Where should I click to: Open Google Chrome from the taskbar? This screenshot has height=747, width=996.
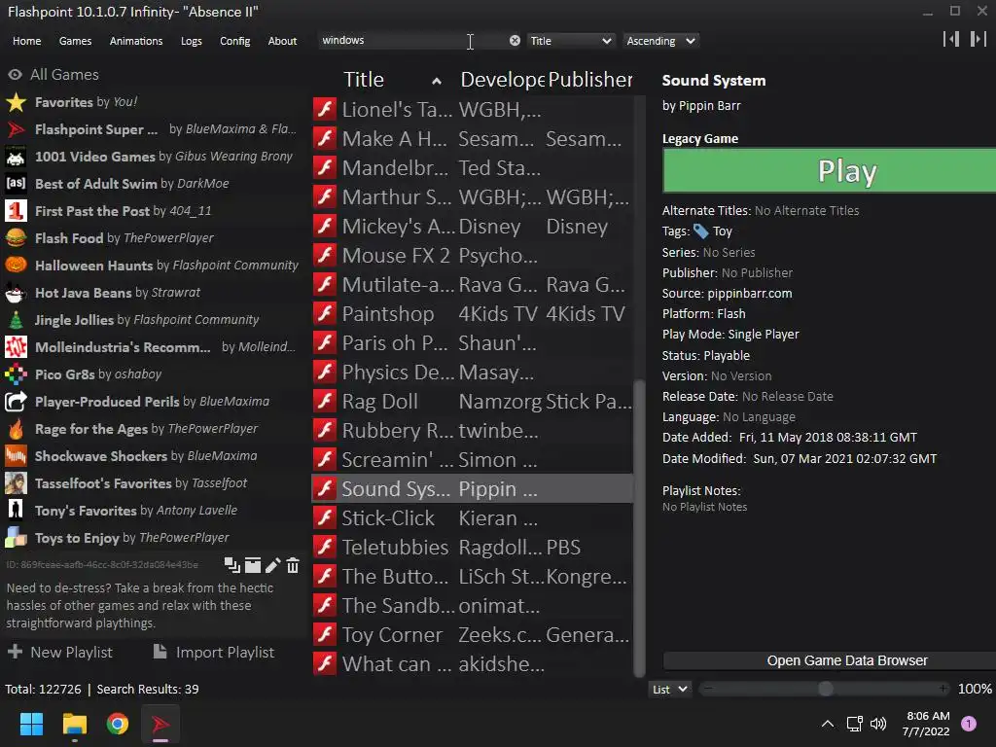click(x=118, y=724)
